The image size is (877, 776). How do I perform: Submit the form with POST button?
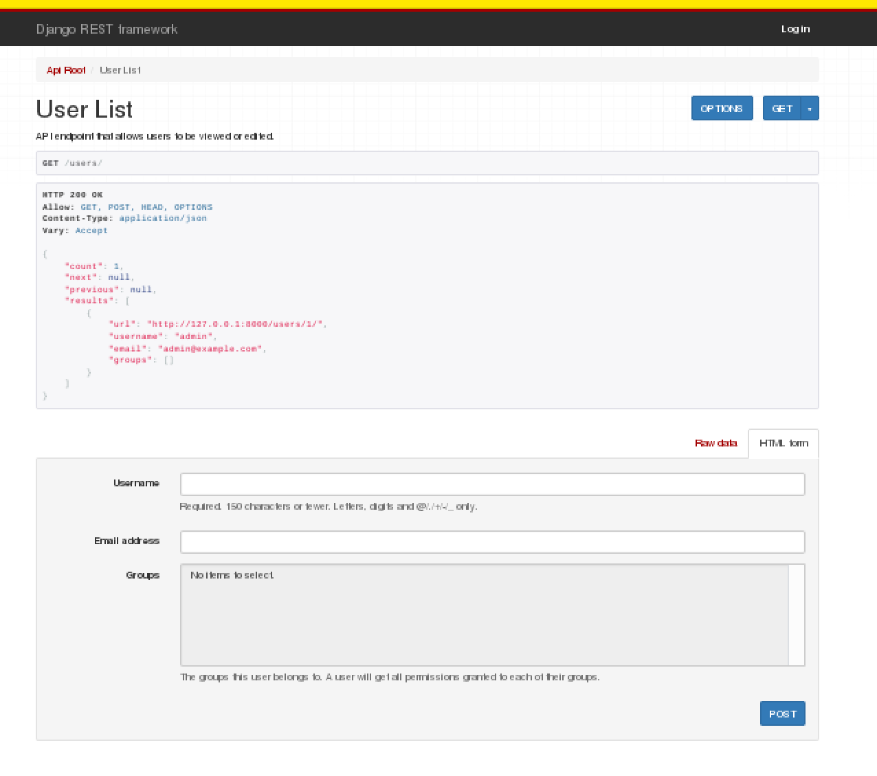click(x=782, y=713)
